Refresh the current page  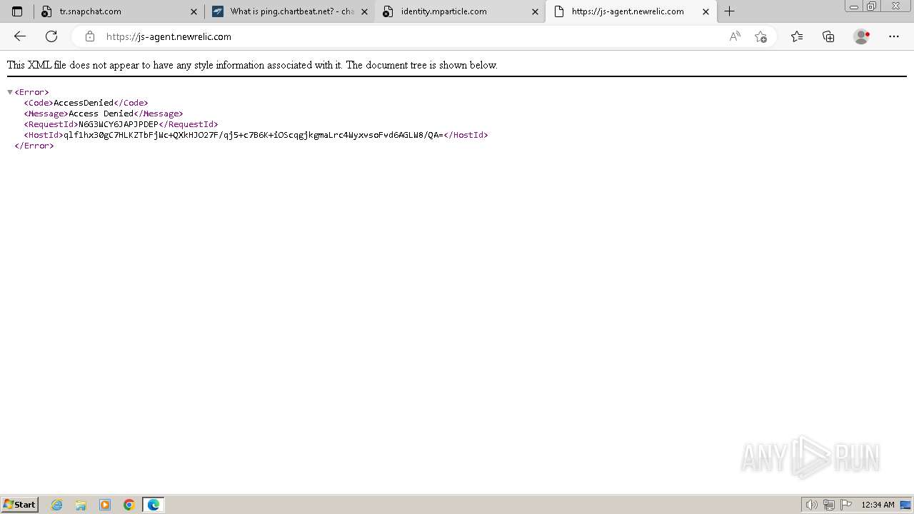pyautogui.click(x=51, y=36)
